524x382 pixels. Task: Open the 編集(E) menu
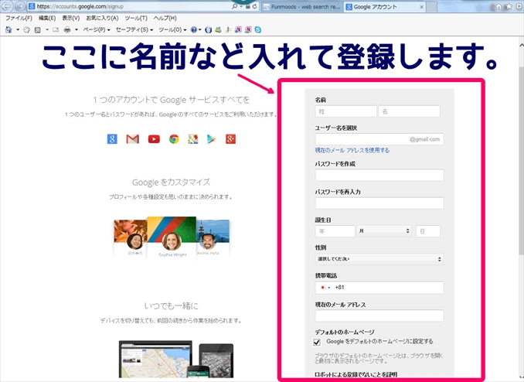(x=47, y=18)
